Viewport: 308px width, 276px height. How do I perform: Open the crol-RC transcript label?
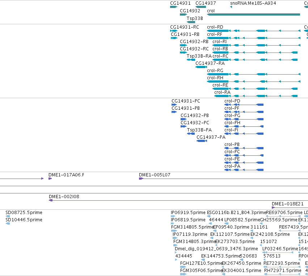[x=220, y=56]
